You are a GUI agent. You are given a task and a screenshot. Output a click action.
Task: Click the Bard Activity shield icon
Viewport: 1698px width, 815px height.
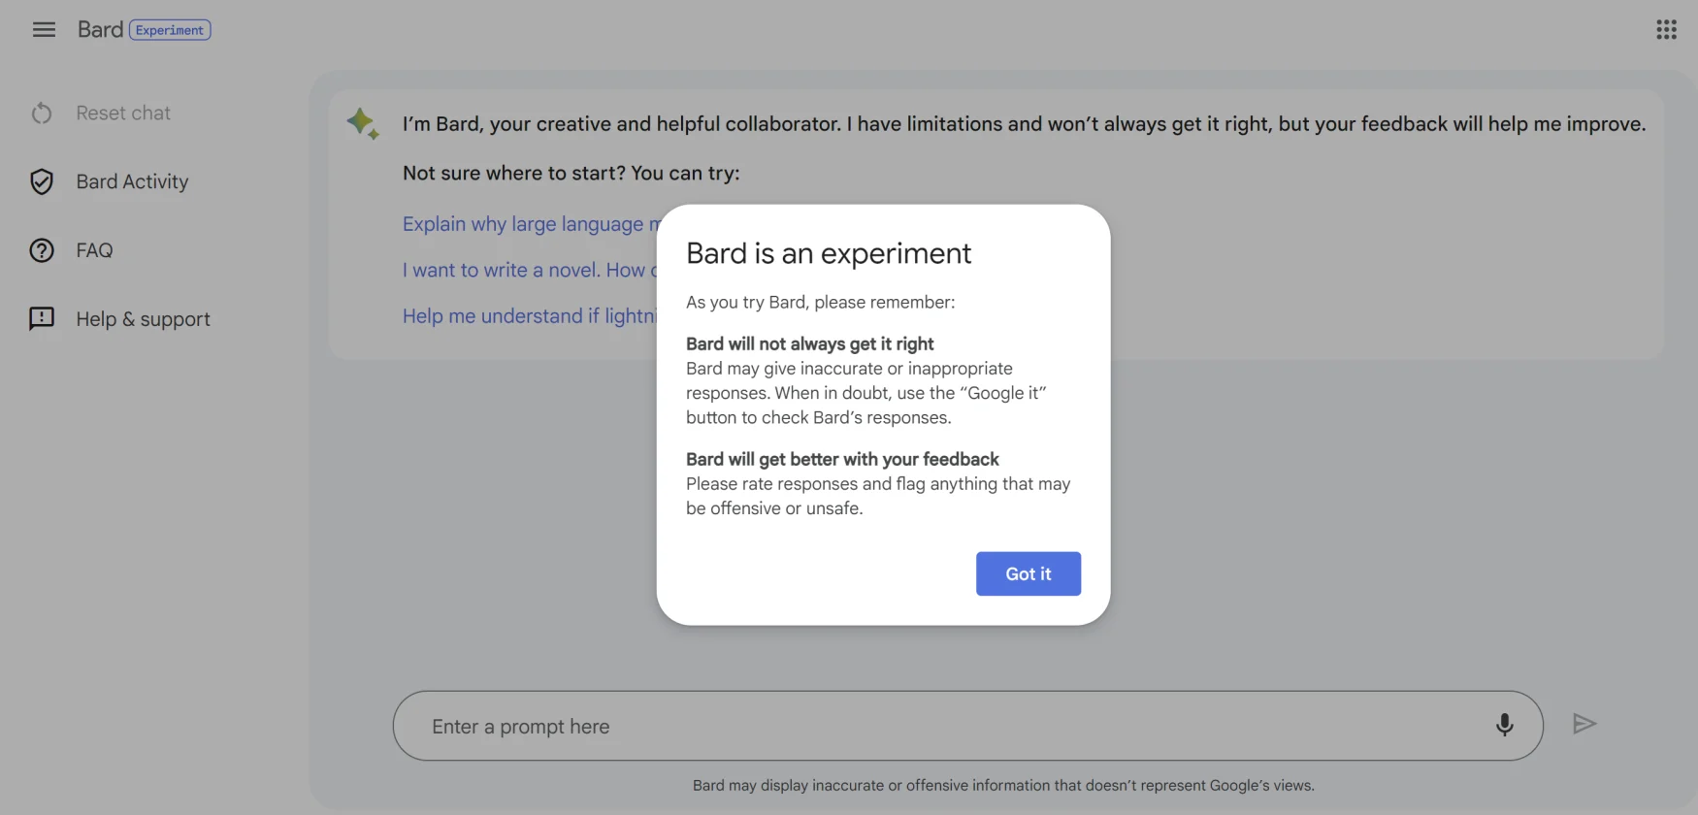coord(42,181)
